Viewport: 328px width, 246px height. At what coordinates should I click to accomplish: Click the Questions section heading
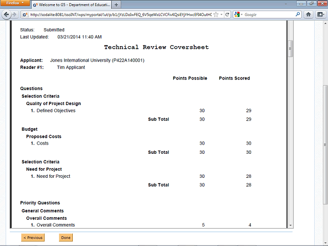point(31,88)
